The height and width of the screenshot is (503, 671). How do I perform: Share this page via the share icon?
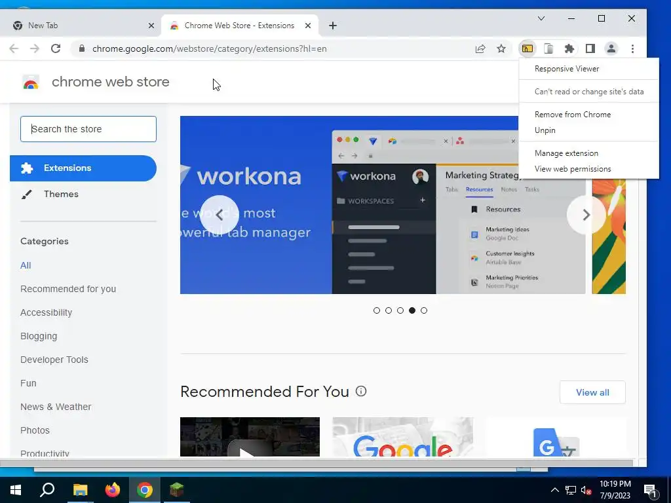click(480, 48)
